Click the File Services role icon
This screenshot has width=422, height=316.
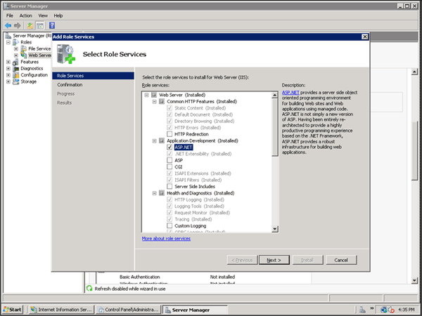pyautogui.click(x=24, y=48)
